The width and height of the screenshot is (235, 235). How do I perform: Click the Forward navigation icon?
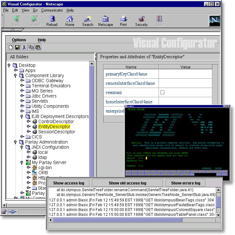(34, 19)
